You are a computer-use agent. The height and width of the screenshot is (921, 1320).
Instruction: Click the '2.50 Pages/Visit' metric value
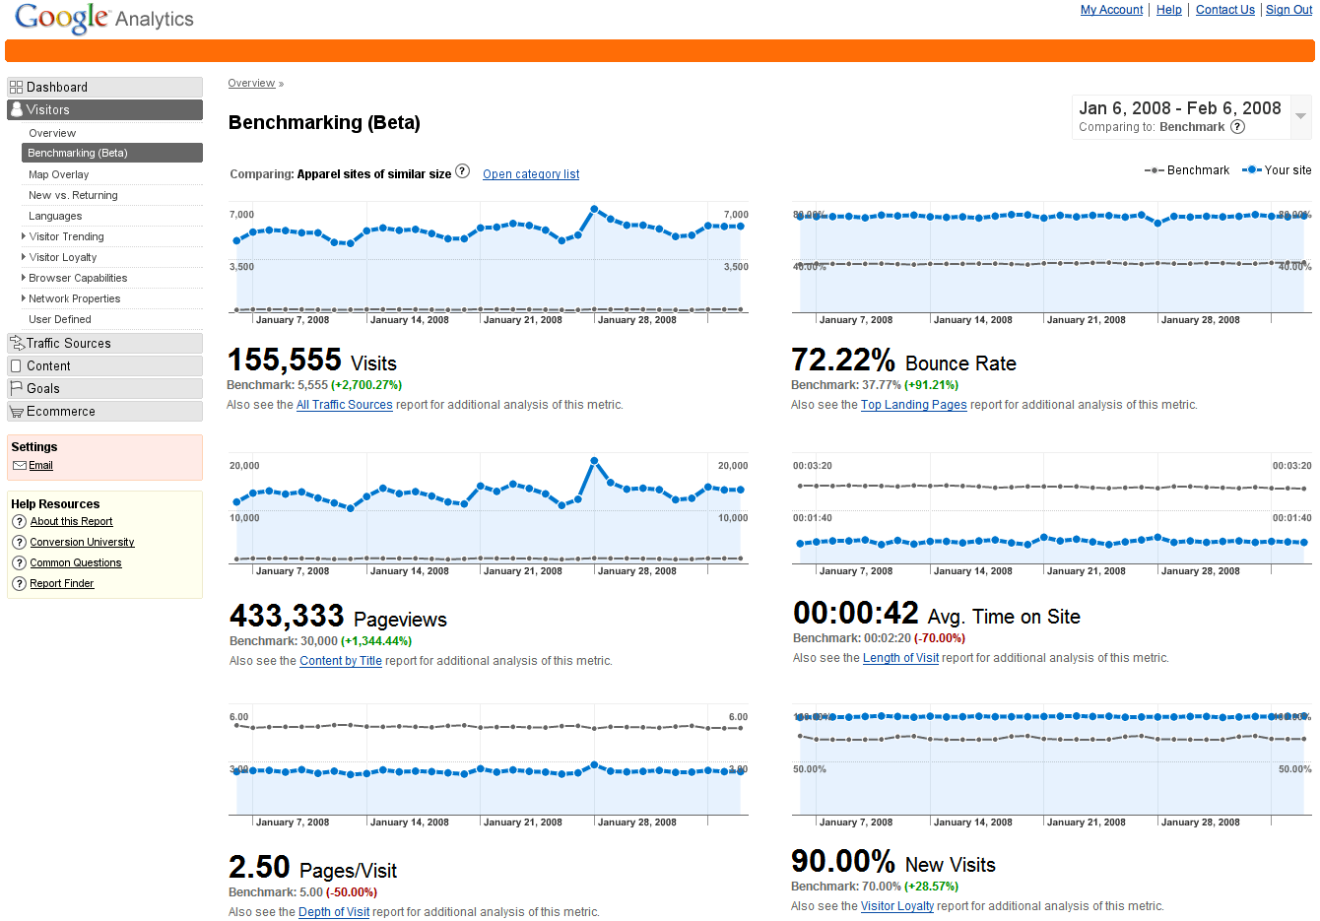312,868
